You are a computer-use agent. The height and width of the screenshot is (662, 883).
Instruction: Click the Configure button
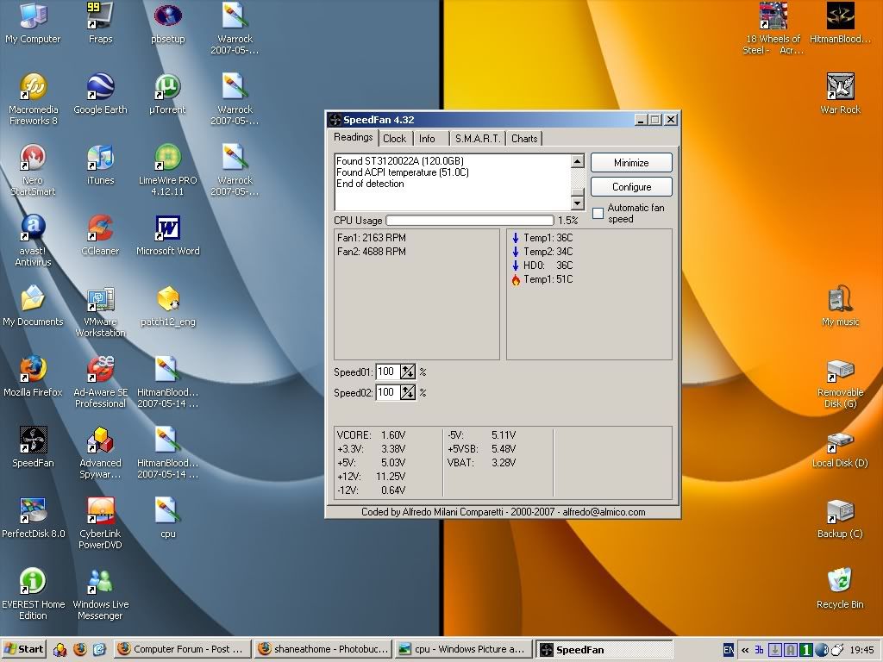click(x=631, y=187)
